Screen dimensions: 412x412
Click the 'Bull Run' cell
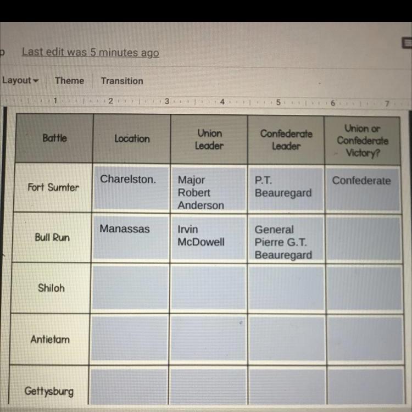pyautogui.click(x=52, y=237)
